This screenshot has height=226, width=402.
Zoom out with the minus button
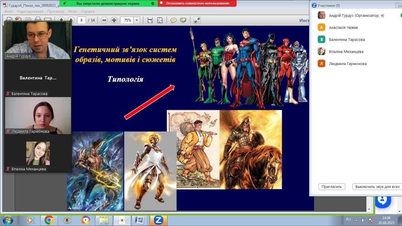pos(104,20)
